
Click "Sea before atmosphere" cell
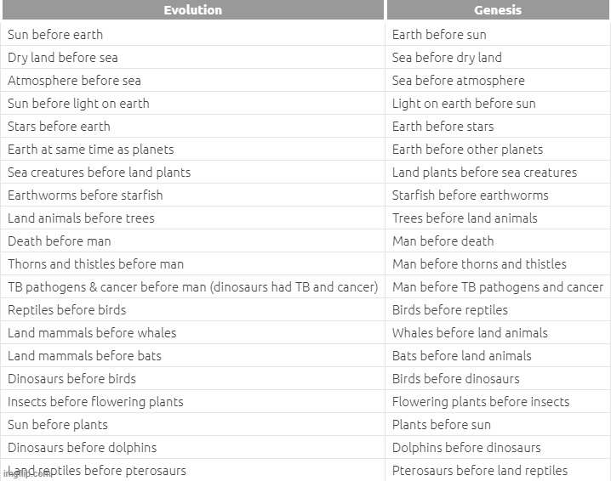pos(458,81)
